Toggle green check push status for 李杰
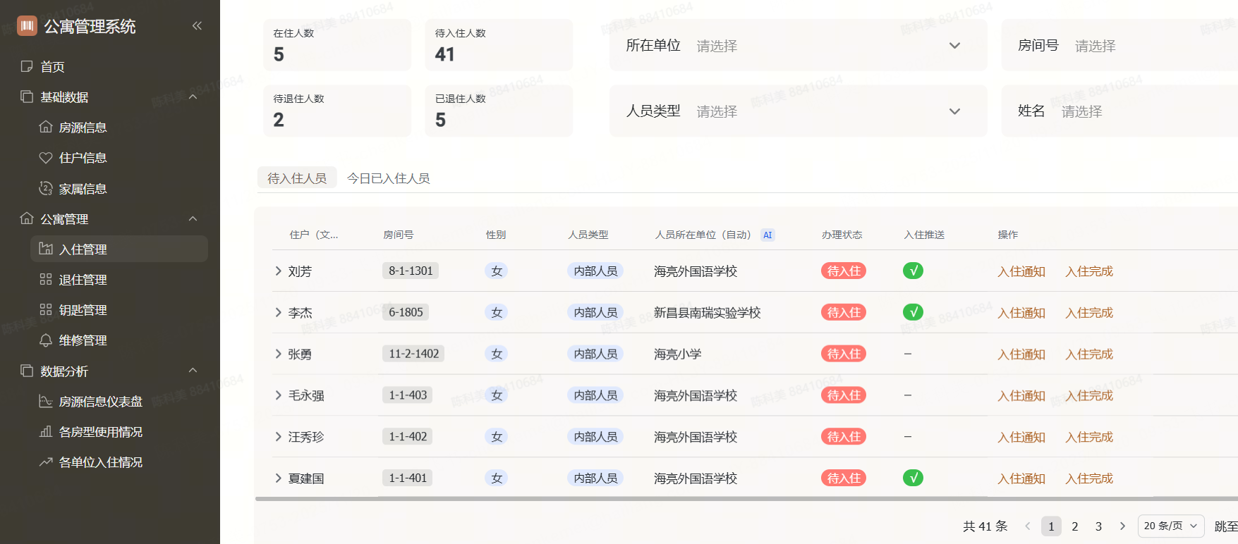 [x=913, y=312]
